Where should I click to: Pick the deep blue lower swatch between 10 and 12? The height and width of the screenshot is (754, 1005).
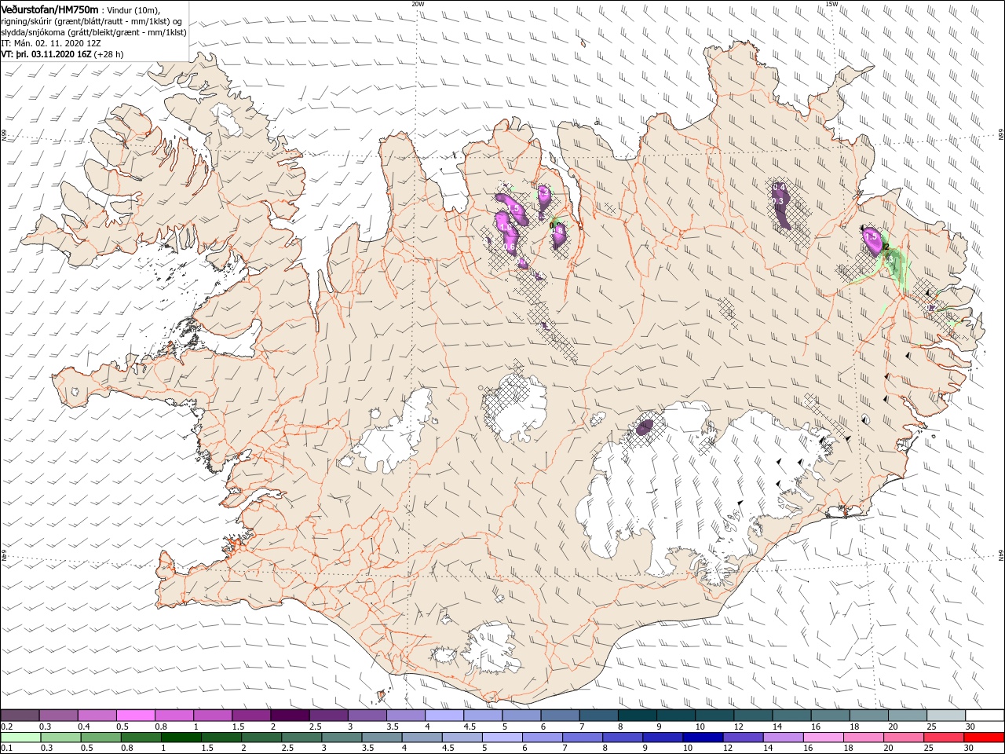(702, 738)
